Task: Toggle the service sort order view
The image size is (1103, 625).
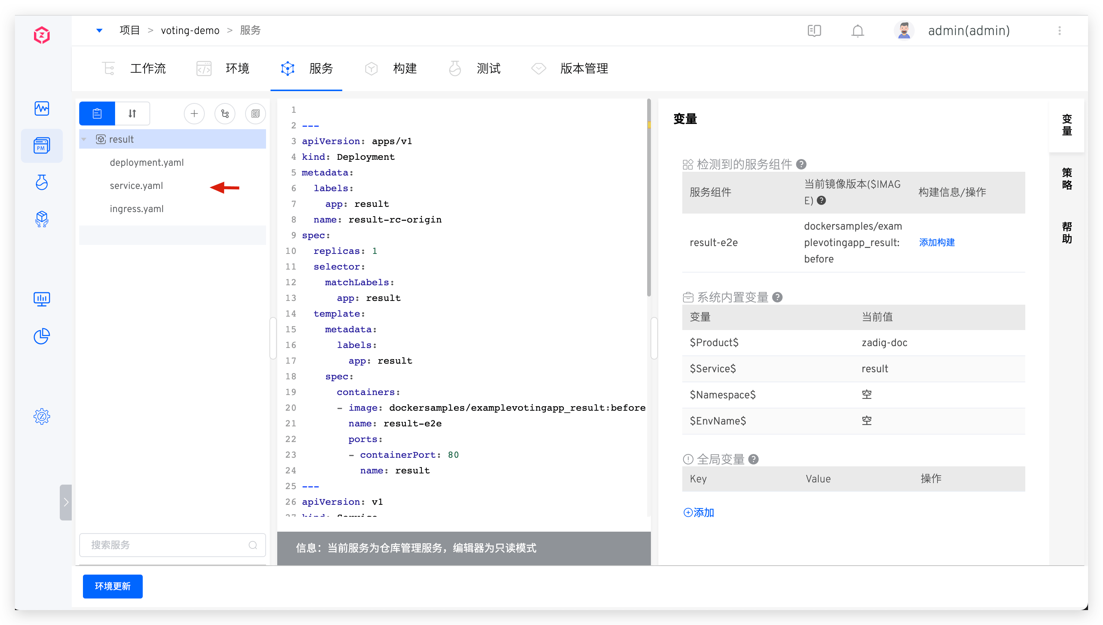Action: (x=132, y=114)
